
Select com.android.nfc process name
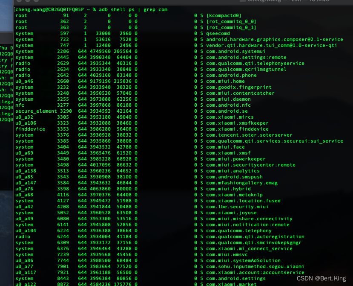point(228,105)
